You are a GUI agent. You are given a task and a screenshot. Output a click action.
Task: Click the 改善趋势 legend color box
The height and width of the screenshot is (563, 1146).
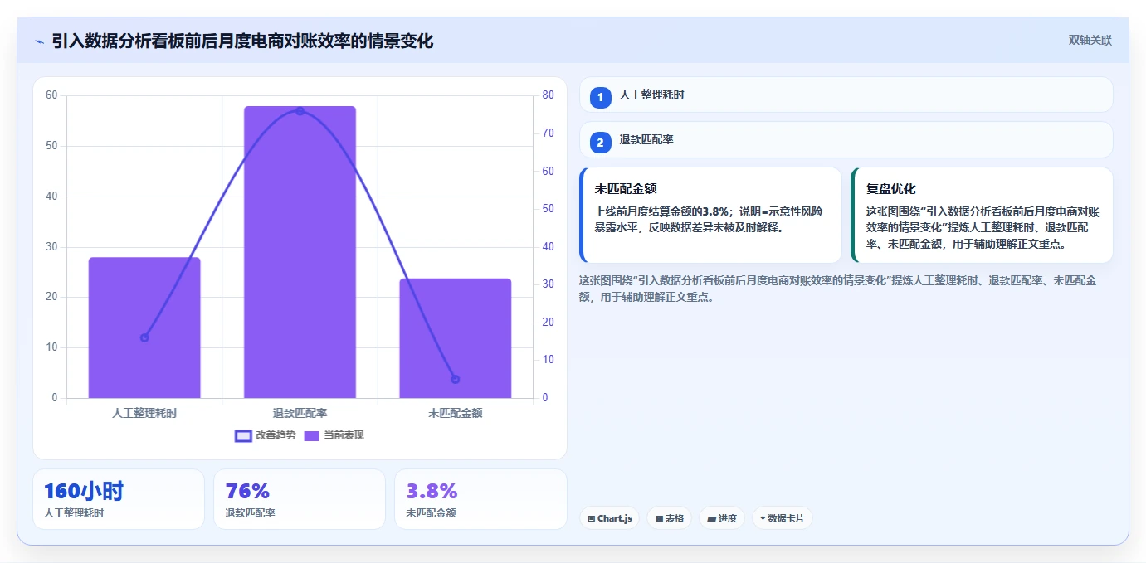point(243,436)
